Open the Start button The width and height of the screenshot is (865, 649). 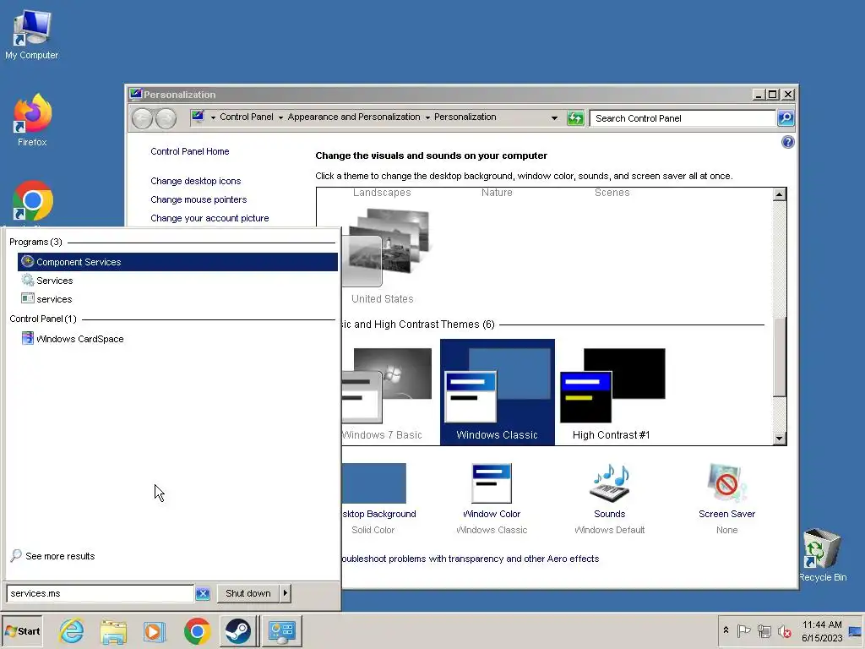23,631
